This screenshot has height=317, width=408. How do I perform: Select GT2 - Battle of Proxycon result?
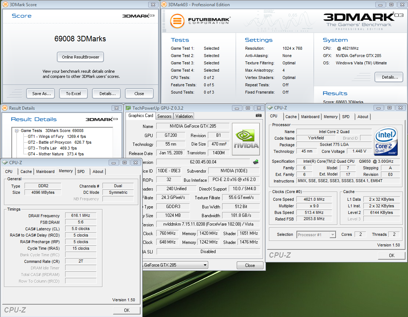click(x=60, y=142)
